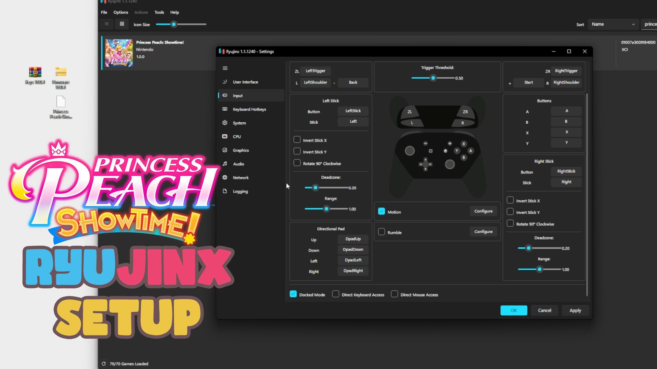This screenshot has width=657, height=369.
Task: Click the Input gamepad sidebar icon
Action: tap(225, 96)
